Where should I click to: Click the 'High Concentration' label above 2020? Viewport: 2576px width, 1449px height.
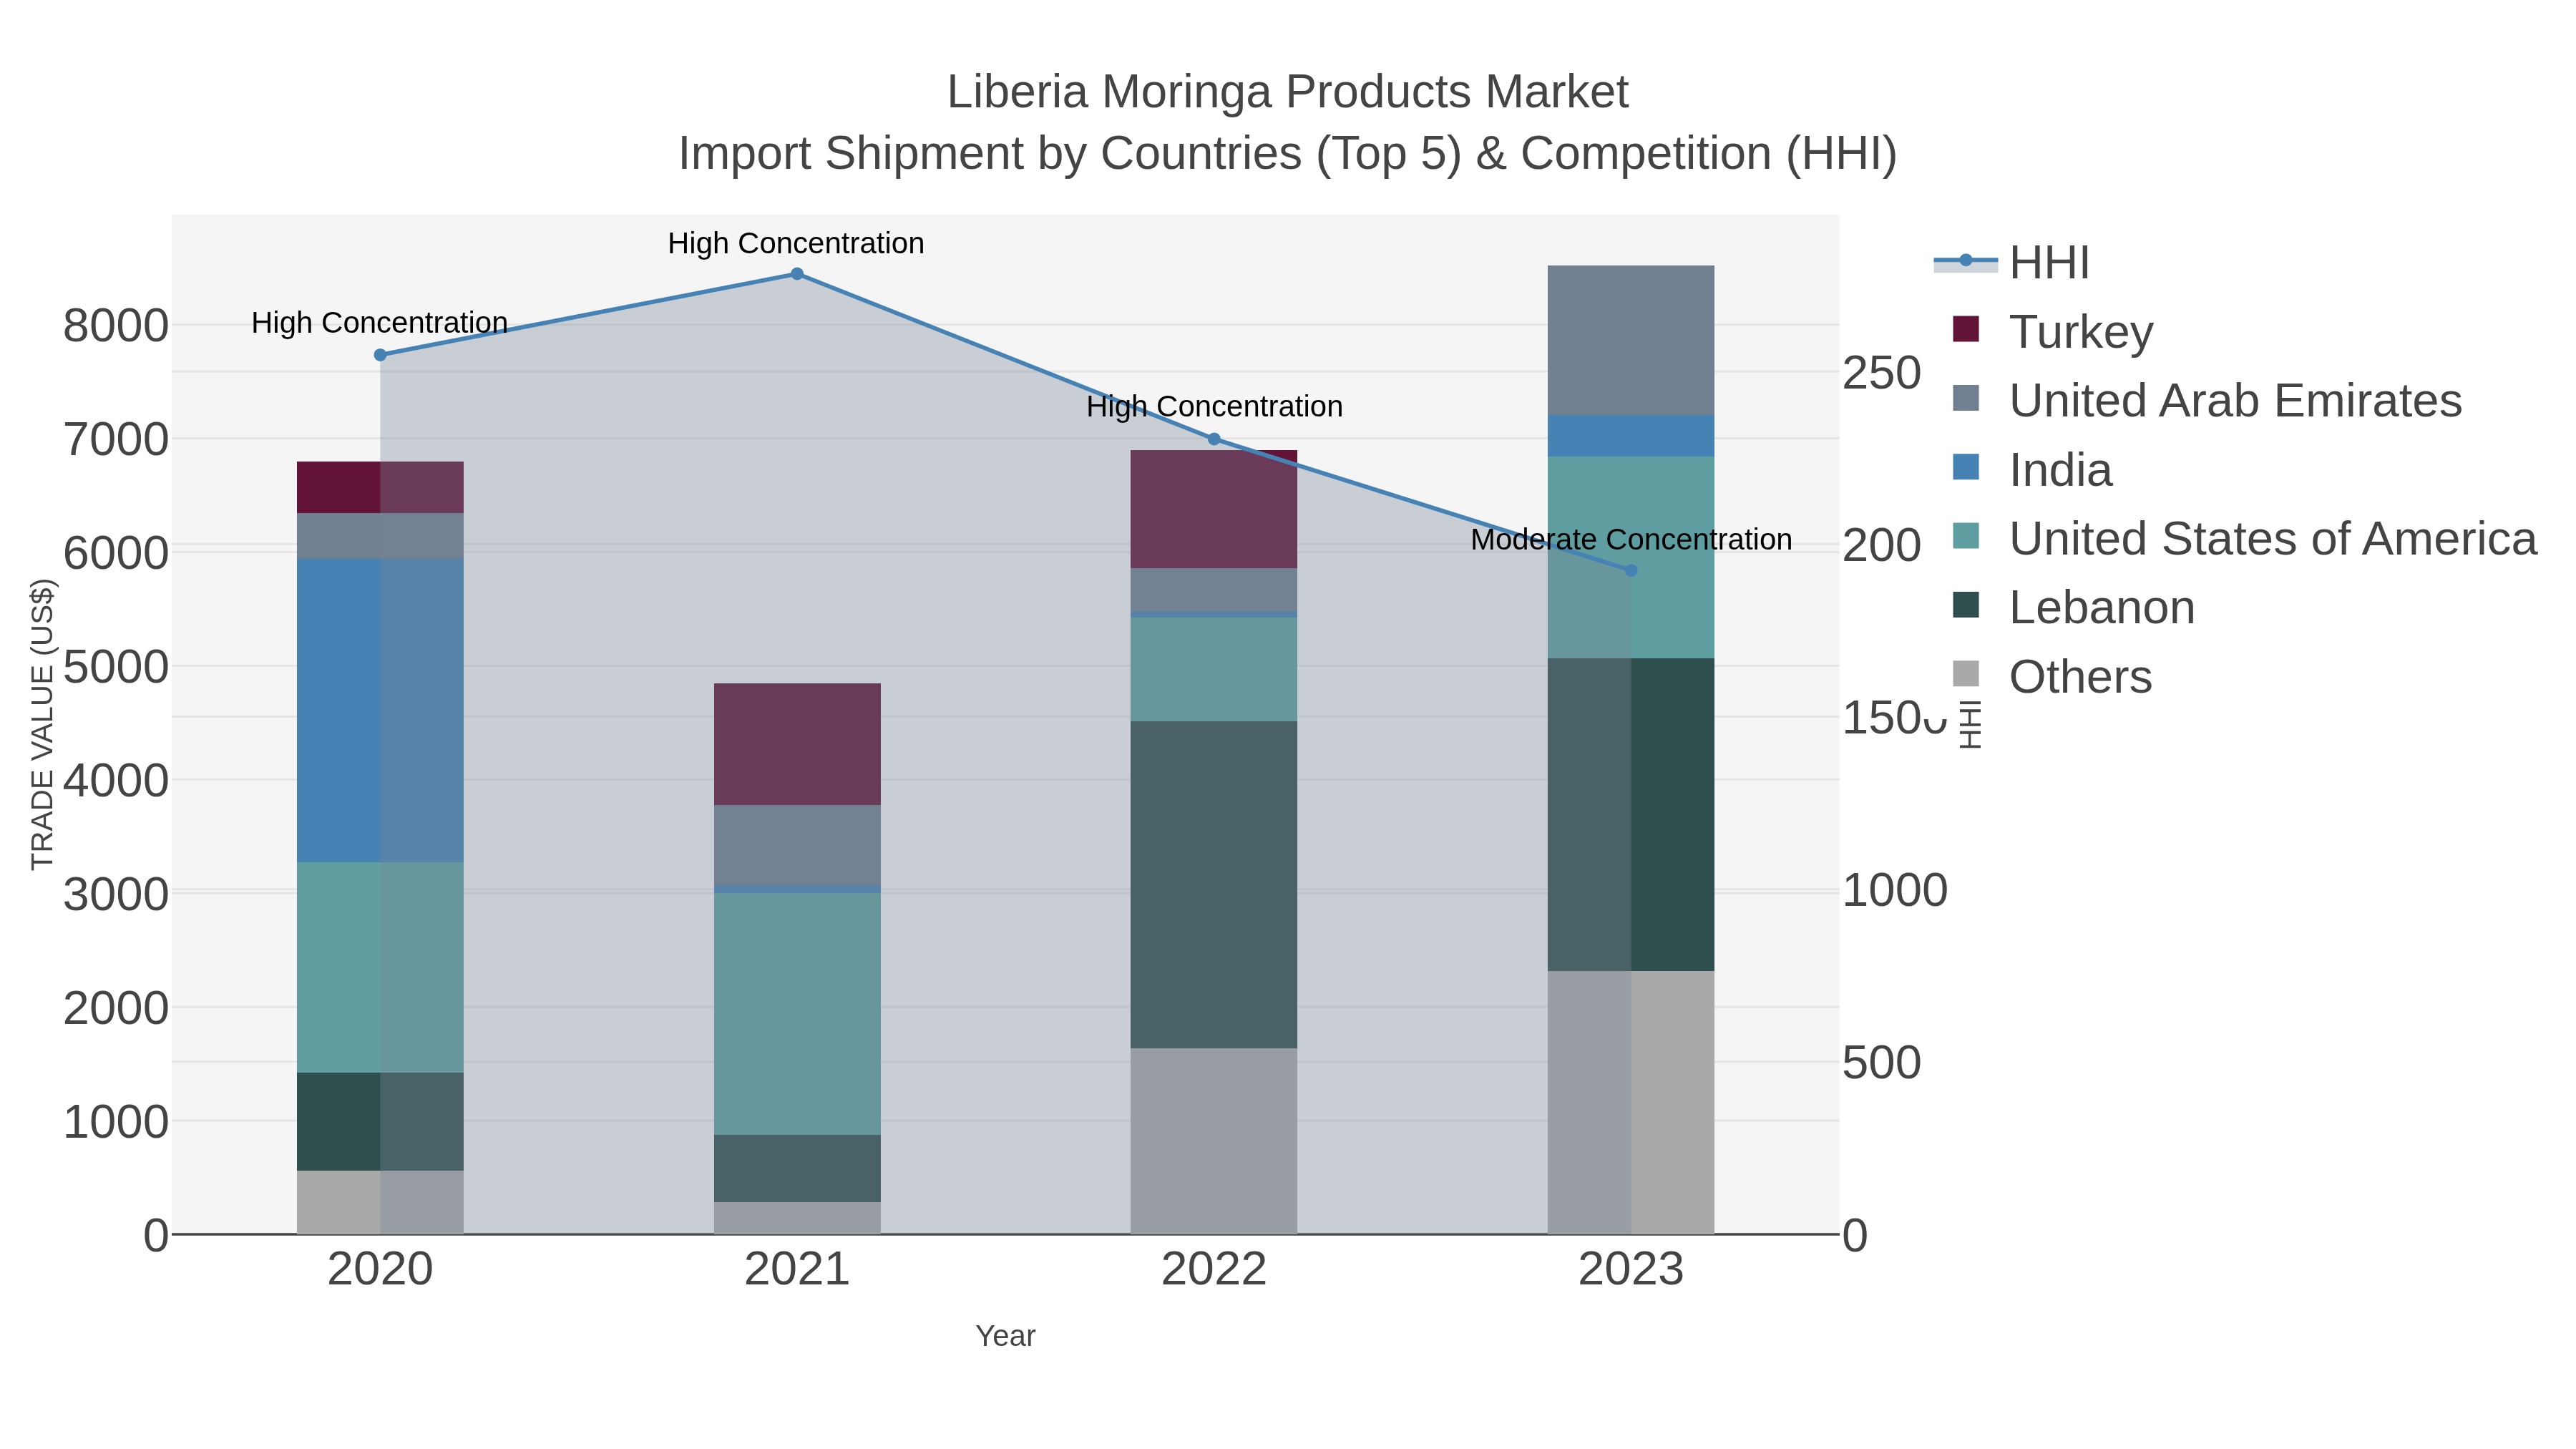tap(380, 323)
